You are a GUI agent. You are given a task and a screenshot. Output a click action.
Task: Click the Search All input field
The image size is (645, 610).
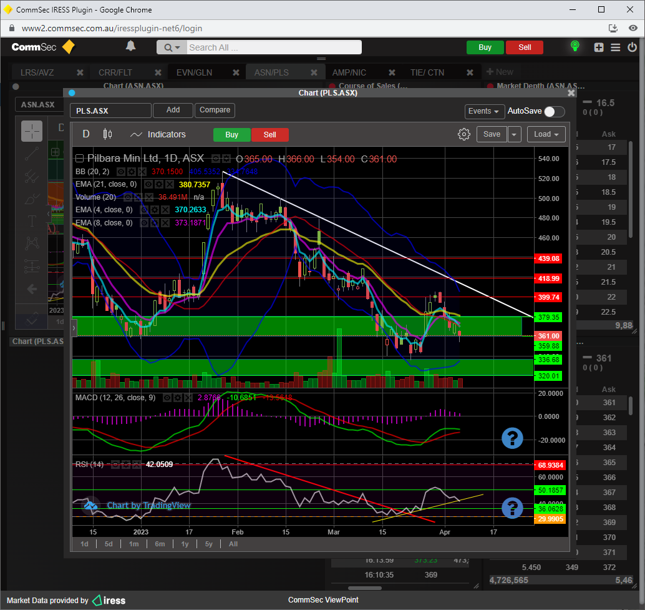tap(274, 47)
